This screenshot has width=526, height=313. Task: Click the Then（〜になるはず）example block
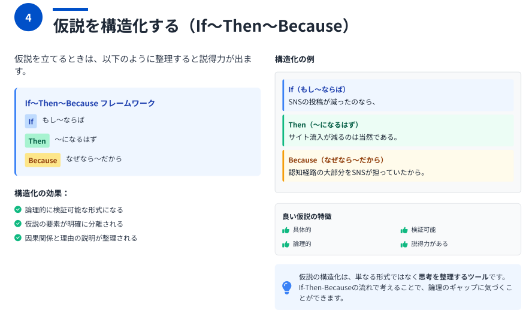coord(398,131)
